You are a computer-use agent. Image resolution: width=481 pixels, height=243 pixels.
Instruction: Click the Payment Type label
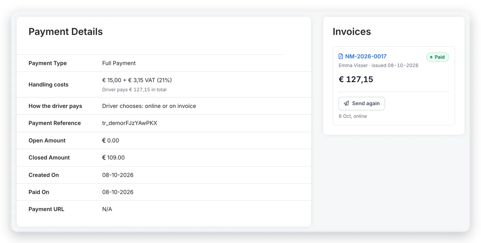[x=48, y=63]
